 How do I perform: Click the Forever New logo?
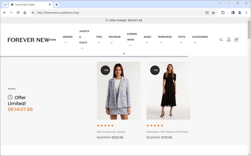click(28, 40)
